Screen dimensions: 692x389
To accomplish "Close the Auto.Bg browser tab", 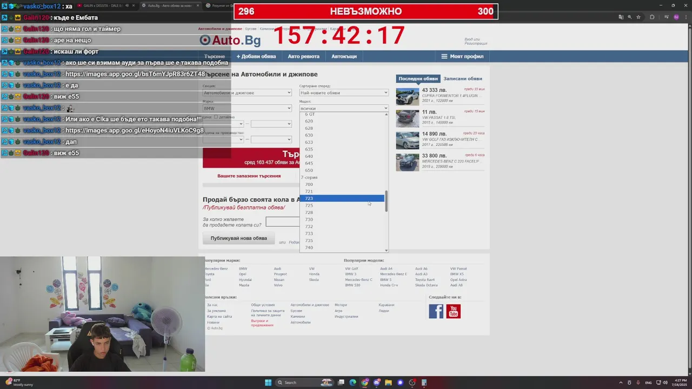I will coord(198,5).
